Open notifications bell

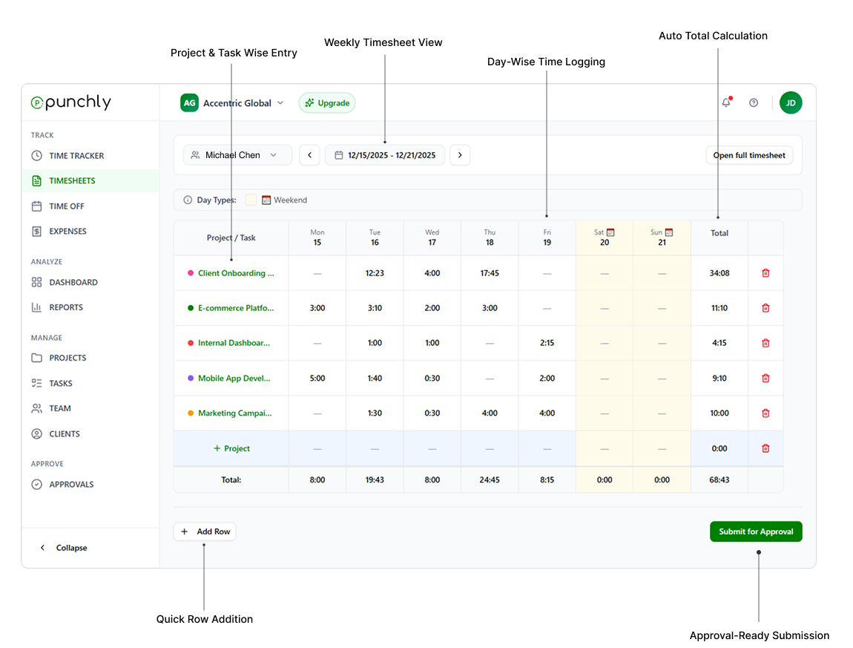click(725, 102)
